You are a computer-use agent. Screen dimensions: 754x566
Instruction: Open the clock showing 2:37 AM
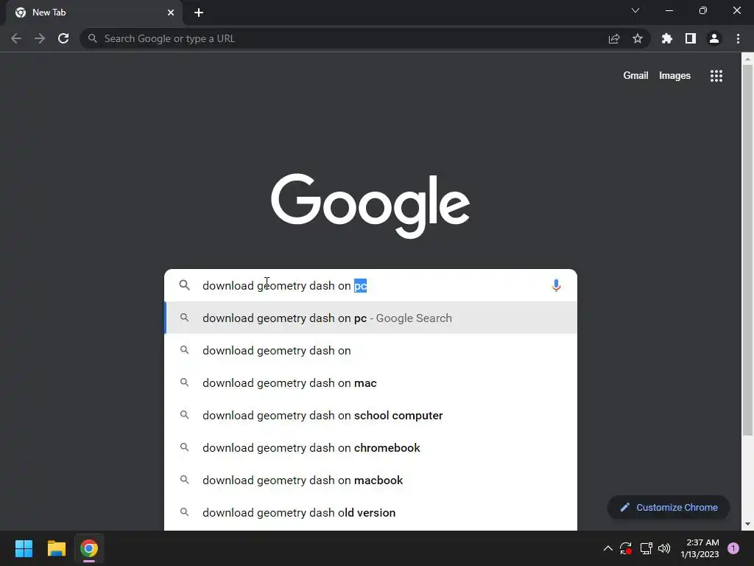[x=700, y=548]
